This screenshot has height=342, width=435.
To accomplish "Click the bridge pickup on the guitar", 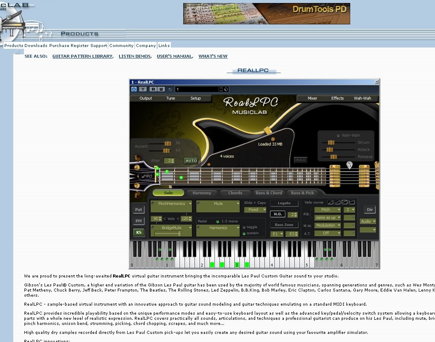I will [x=364, y=176].
